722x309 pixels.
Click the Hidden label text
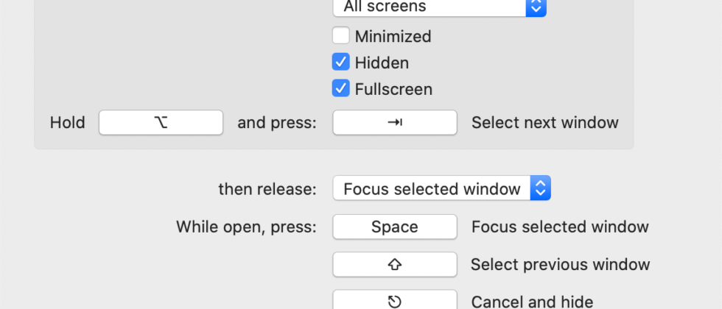pyautogui.click(x=382, y=63)
